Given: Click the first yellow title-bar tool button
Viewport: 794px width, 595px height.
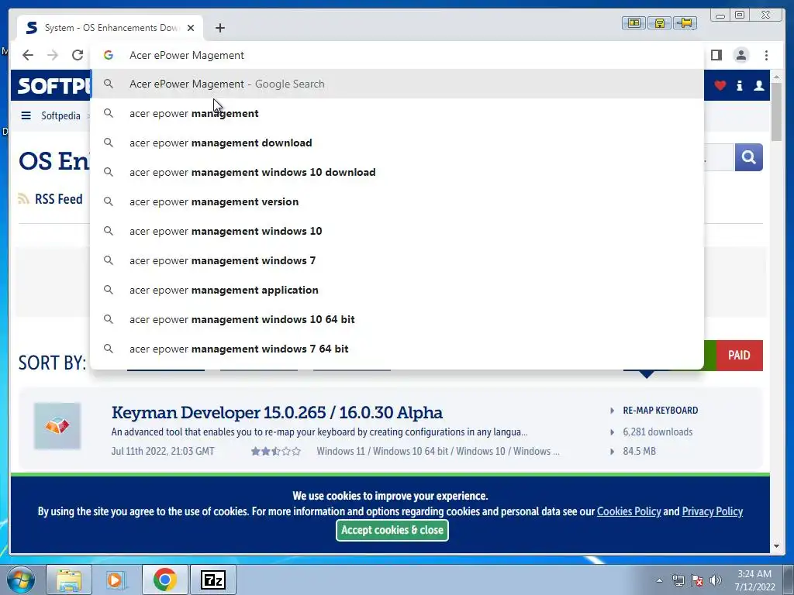Looking at the screenshot, I should pyautogui.click(x=634, y=22).
